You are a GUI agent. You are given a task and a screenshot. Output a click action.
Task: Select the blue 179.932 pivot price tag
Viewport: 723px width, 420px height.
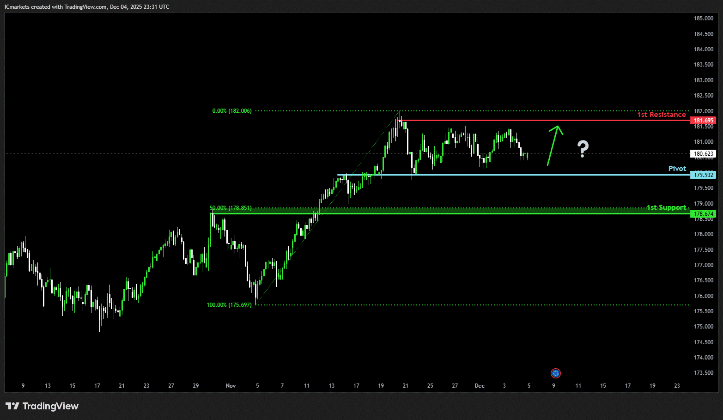703,175
